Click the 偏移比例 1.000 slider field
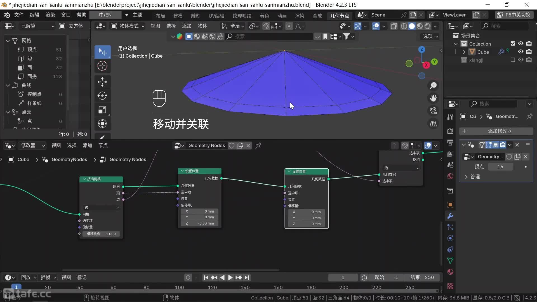 pos(101,234)
